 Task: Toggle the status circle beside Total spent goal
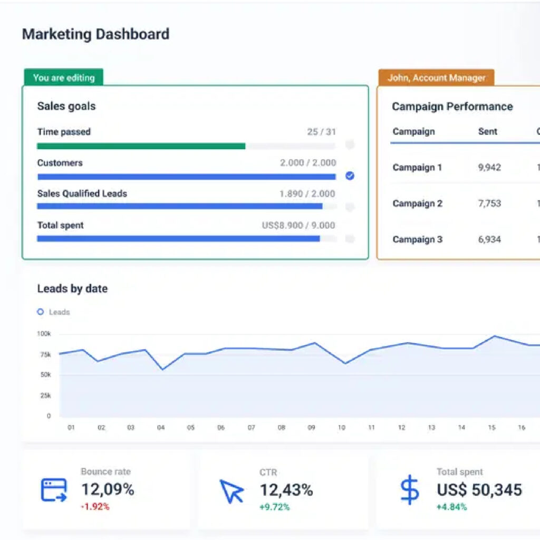tap(350, 239)
